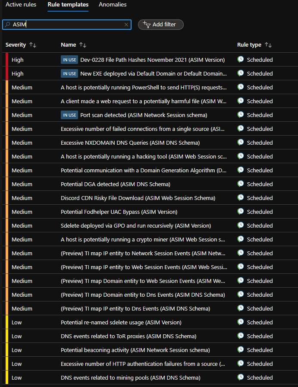Clear the ASIM search text with X
Image resolution: width=298 pixels, height=387 pixels.
126,25
